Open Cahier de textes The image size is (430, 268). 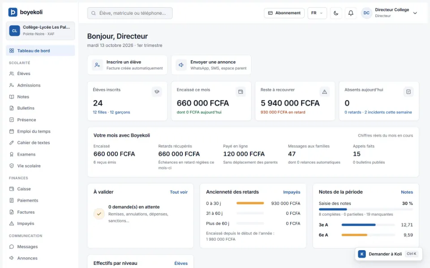pos(40,143)
